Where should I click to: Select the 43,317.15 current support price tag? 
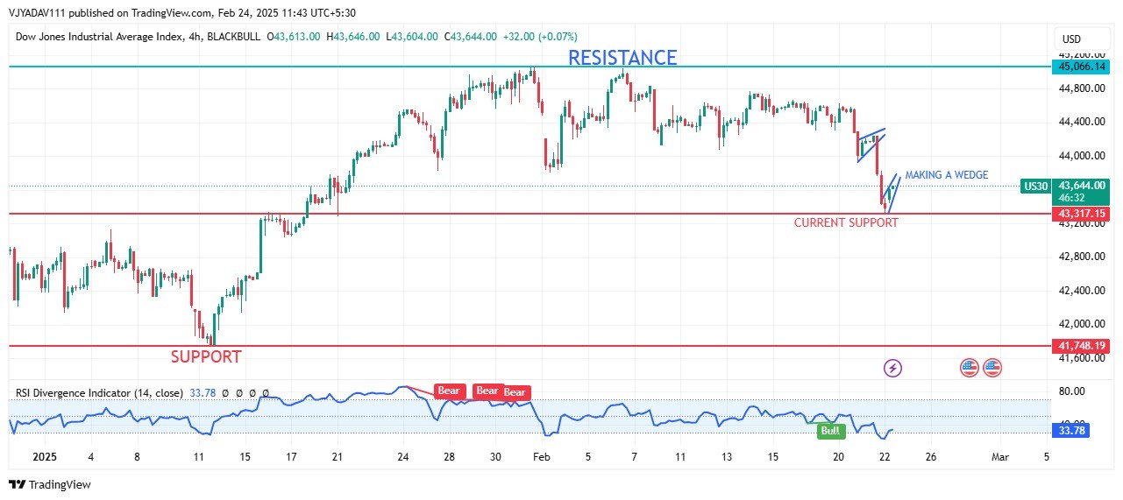point(1082,214)
